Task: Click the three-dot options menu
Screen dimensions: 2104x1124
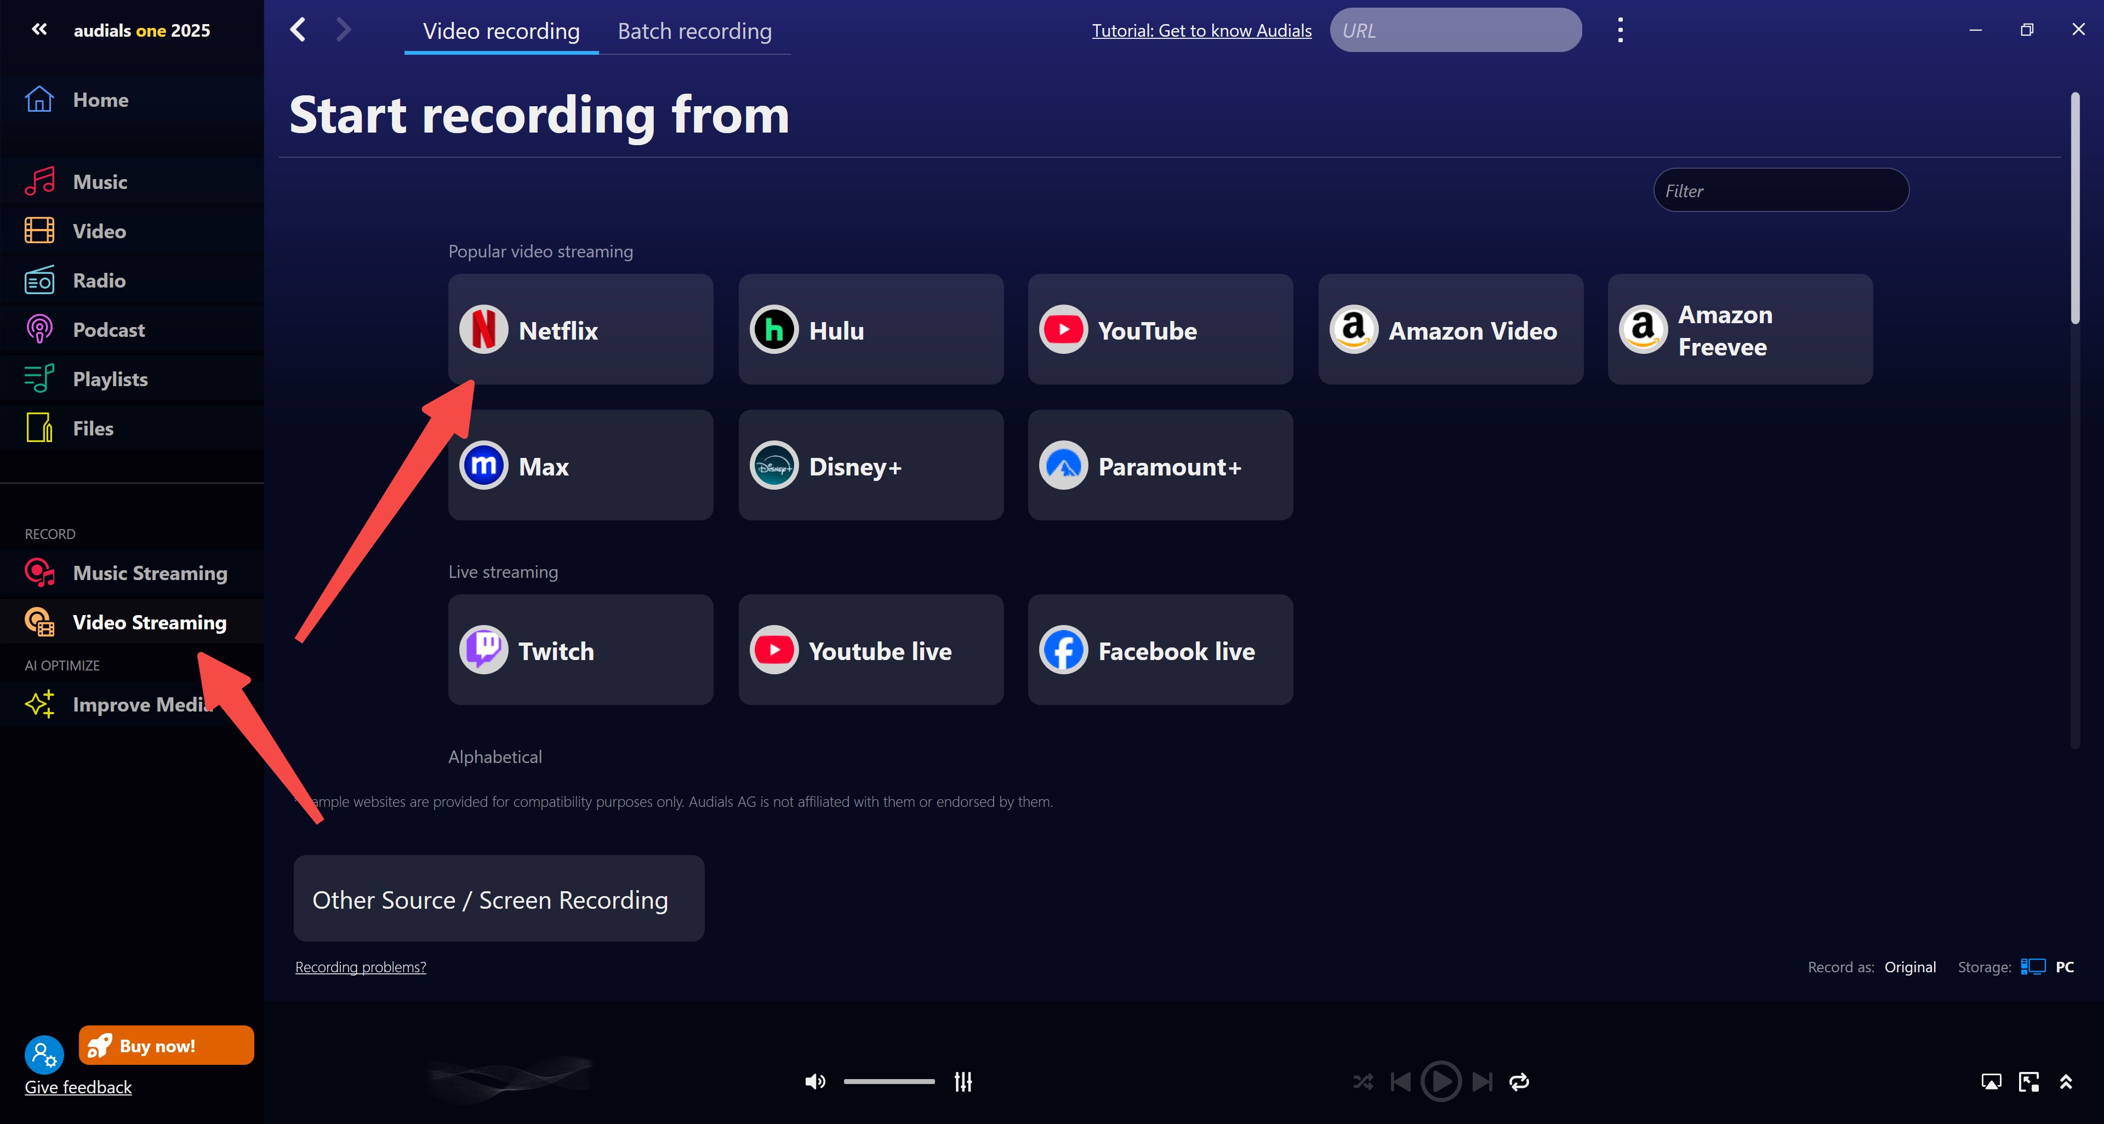Action: 1618,29
